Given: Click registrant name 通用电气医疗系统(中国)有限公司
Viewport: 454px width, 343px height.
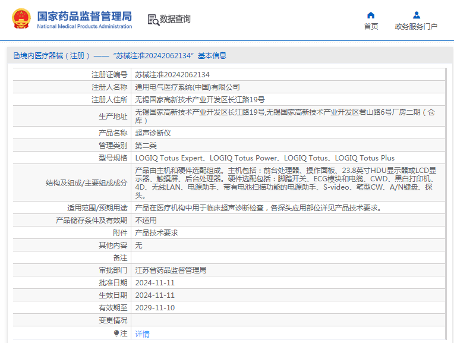Looking at the screenshot, I should [x=187, y=87].
